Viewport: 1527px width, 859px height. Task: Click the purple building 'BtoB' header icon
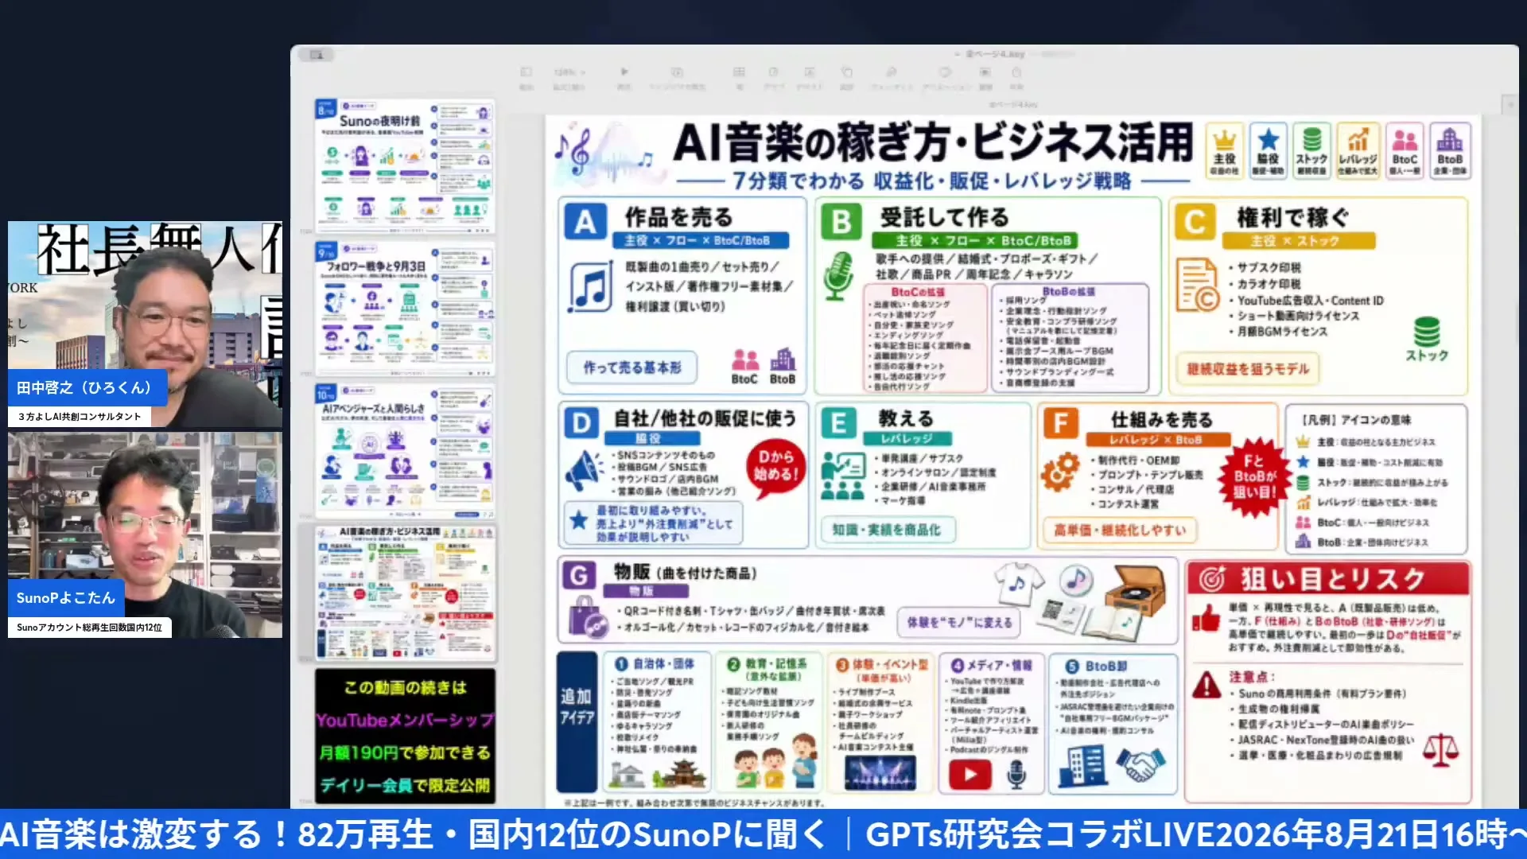(x=1450, y=150)
